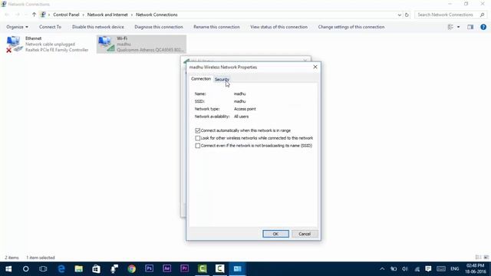
Task: Click the Network name value madhu
Action: [239, 94]
